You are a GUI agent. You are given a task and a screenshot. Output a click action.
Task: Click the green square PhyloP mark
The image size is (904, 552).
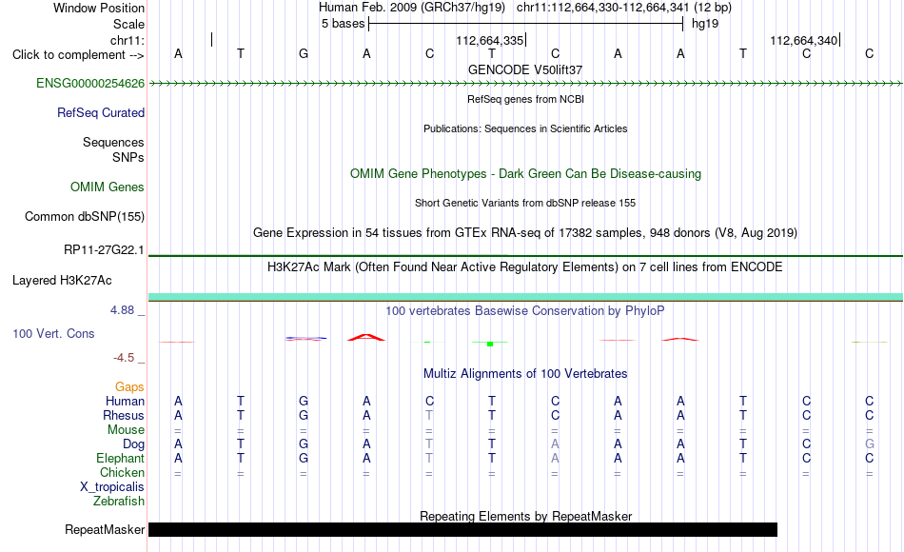pyautogui.click(x=490, y=344)
